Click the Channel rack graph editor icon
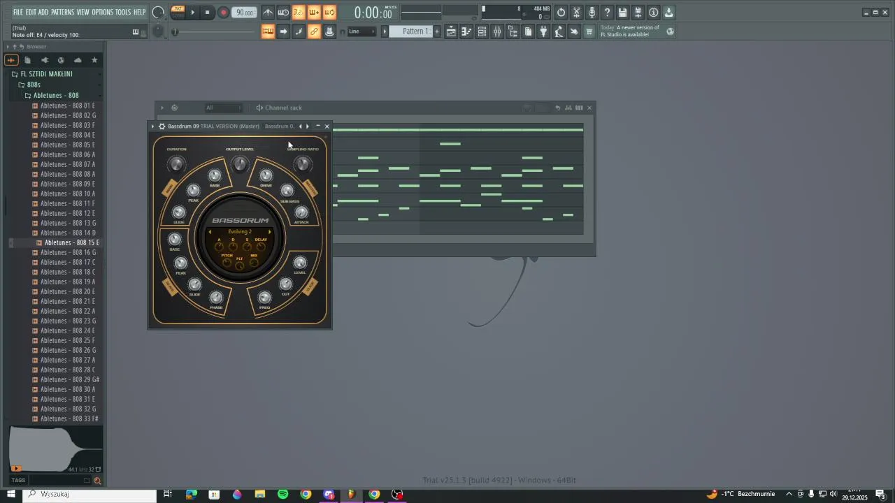Viewport: 895px width, 503px height. tap(568, 108)
